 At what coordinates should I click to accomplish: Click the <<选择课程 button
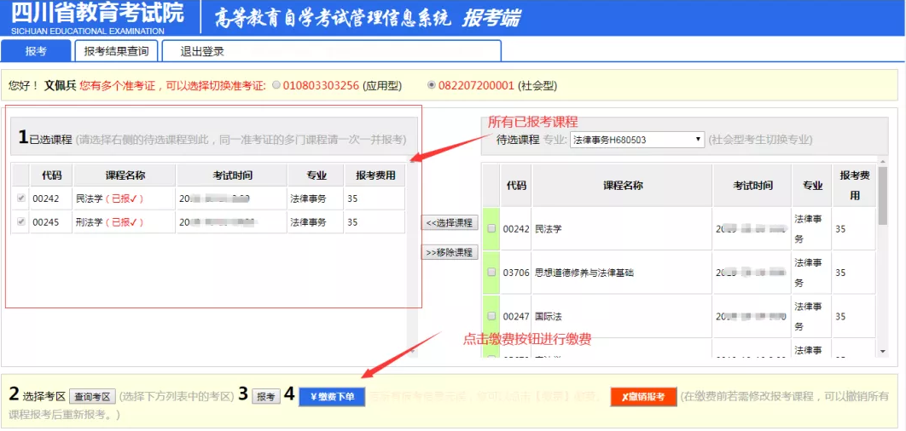pyautogui.click(x=450, y=222)
